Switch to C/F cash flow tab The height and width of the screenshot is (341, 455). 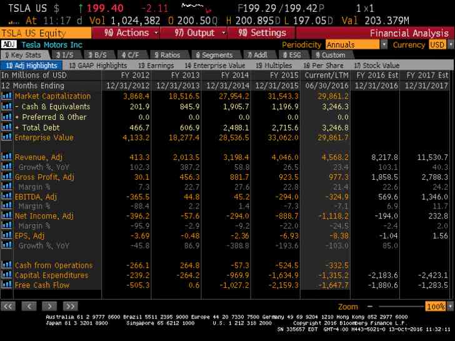[x=131, y=55]
